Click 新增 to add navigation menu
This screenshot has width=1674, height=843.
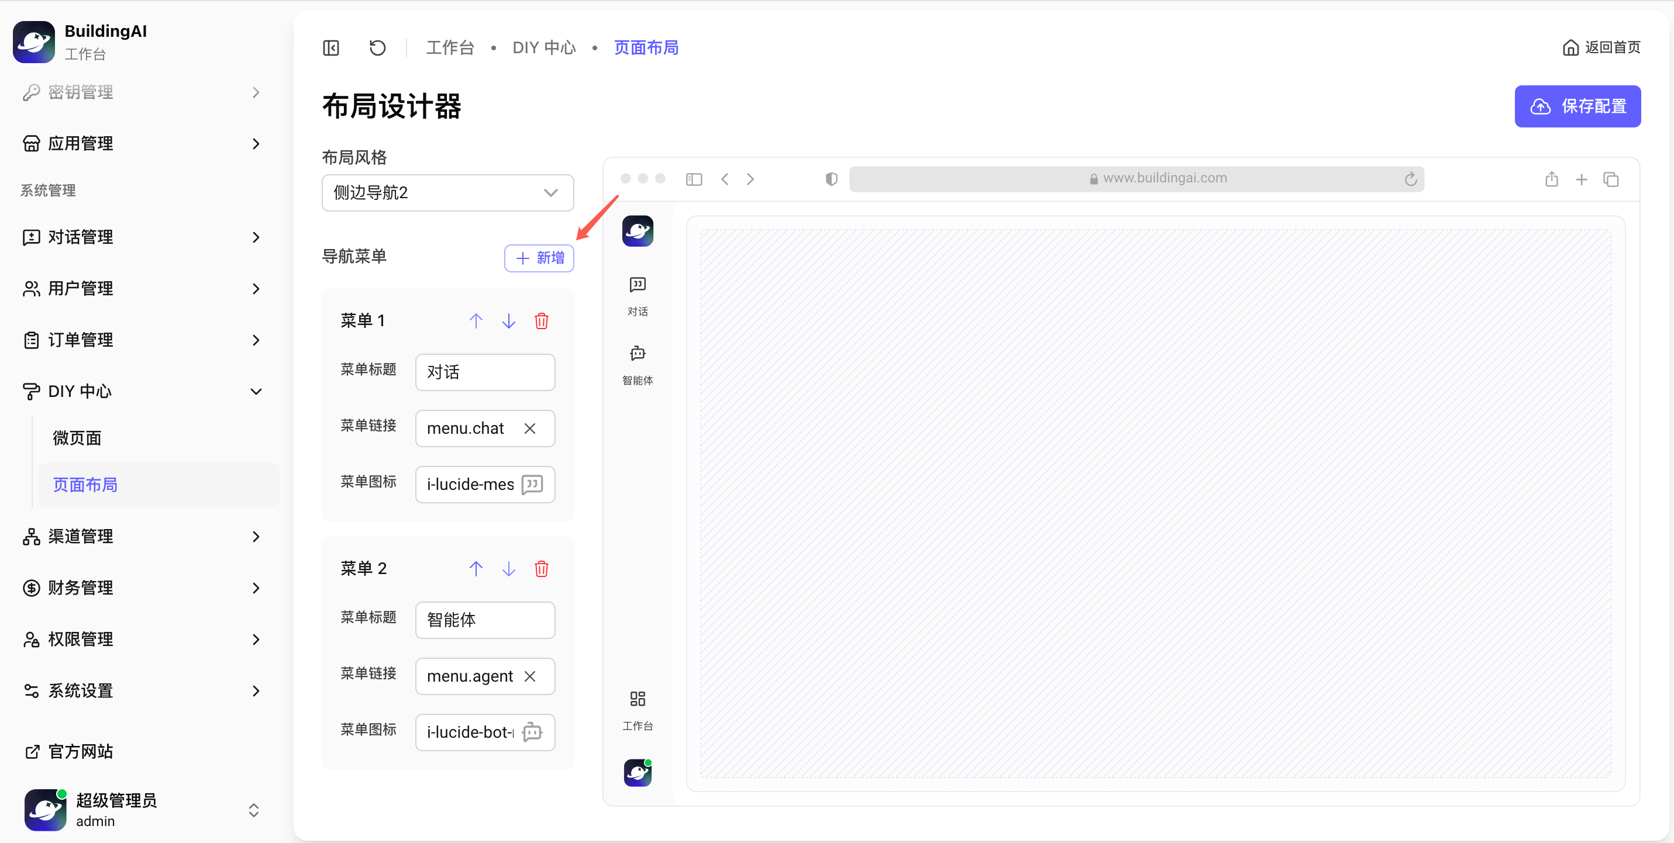coord(539,258)
